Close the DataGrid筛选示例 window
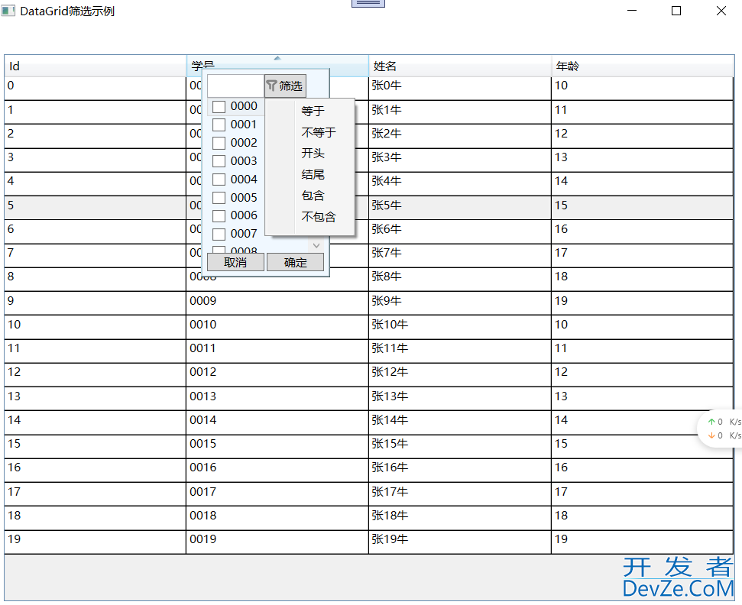The width and height of the screenshot is (742, 605). (721, 11)
